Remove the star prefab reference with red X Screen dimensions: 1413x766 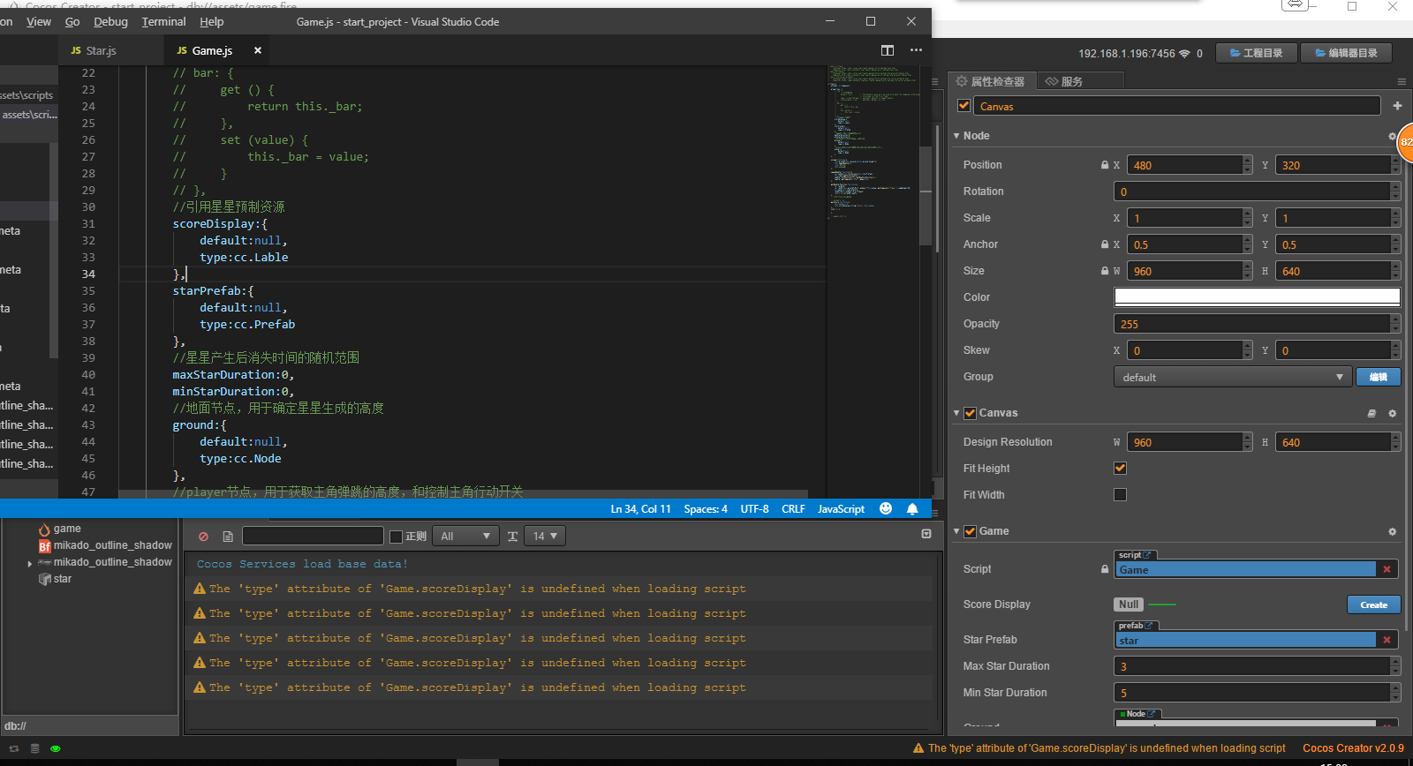pyautogui.click(x=1387, y=640)
